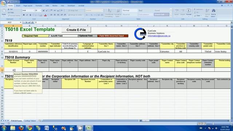This screenshot has height=131, width=233.
Task: Apply the Normal cell style
Action: coord(130,11)
